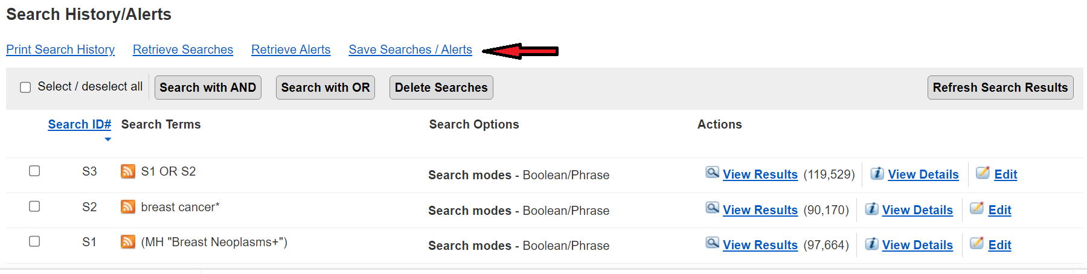Click the info Details icon for S3

pos(877,174)
